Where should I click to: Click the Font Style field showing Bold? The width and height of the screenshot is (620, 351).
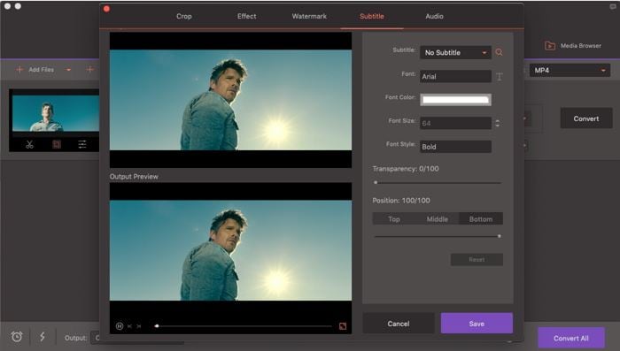pos(455,147)
